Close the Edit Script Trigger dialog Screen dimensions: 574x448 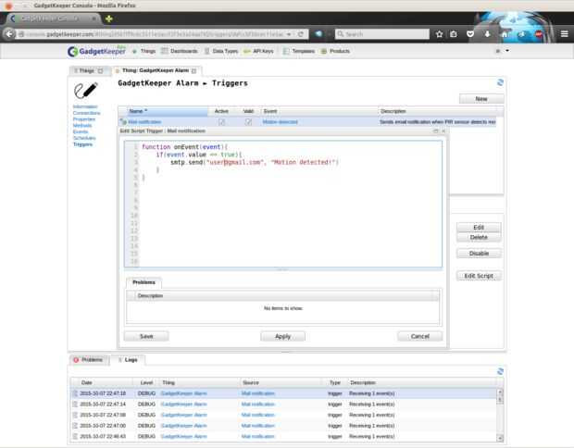pyautogui.click(x=443, y=131)
